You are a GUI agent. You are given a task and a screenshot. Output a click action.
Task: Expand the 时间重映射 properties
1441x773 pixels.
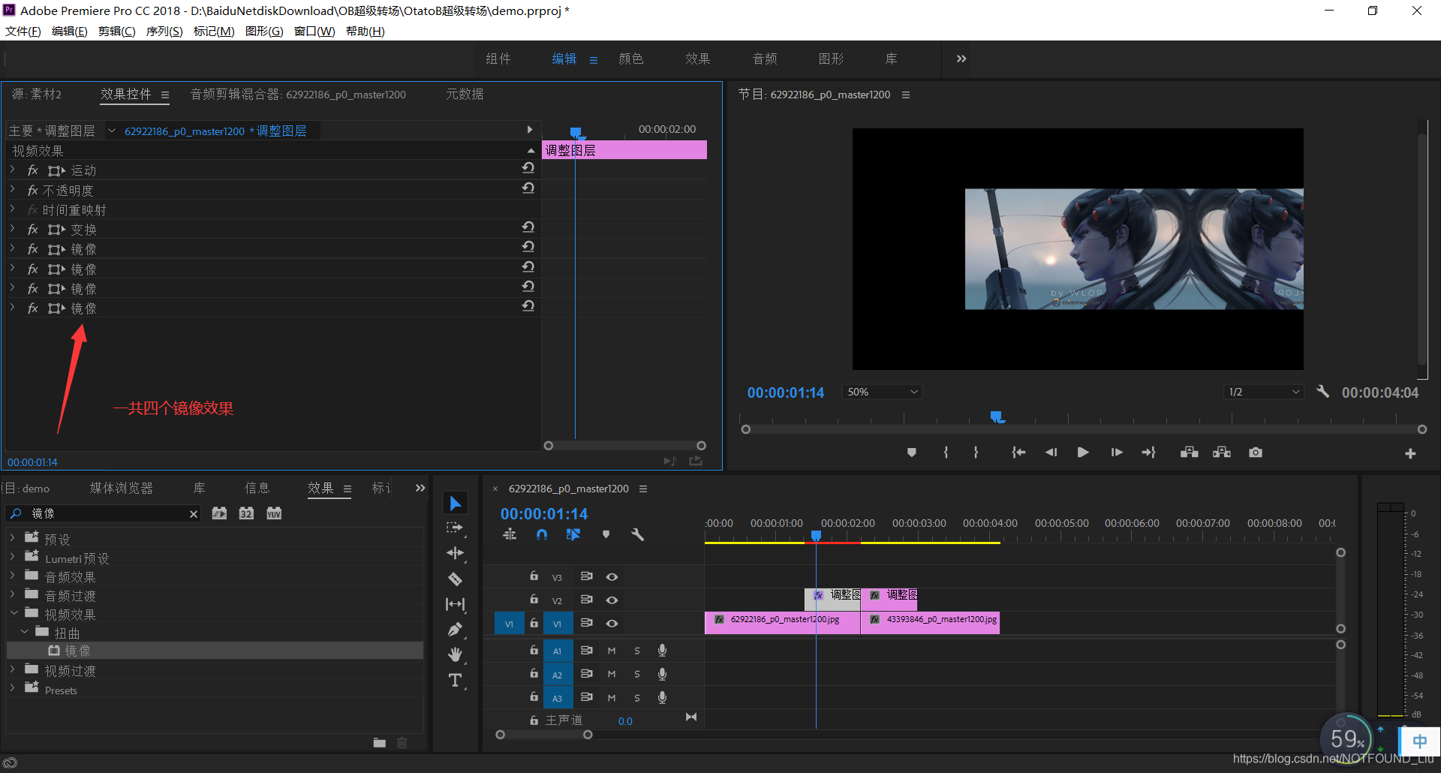[x=13, y=209]
